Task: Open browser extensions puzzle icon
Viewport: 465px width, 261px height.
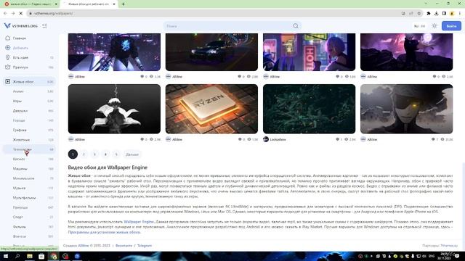Action: click(x=429, y=13)
